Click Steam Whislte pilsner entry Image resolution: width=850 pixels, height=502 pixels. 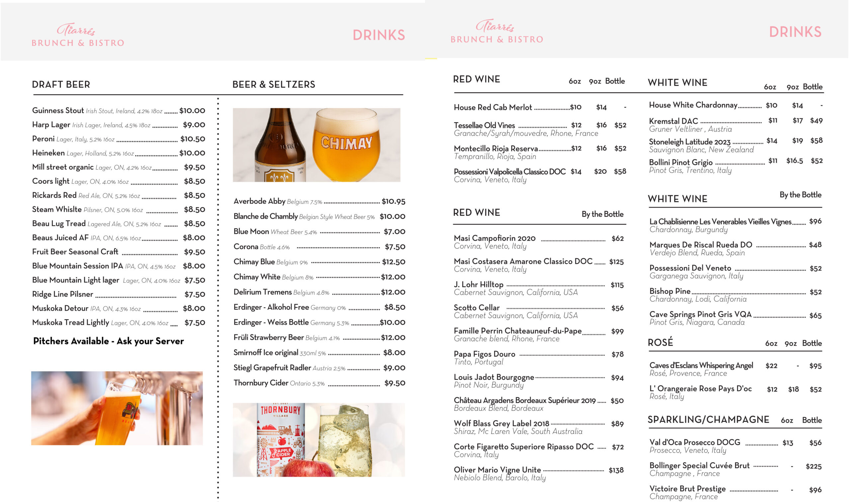point(119,209)
